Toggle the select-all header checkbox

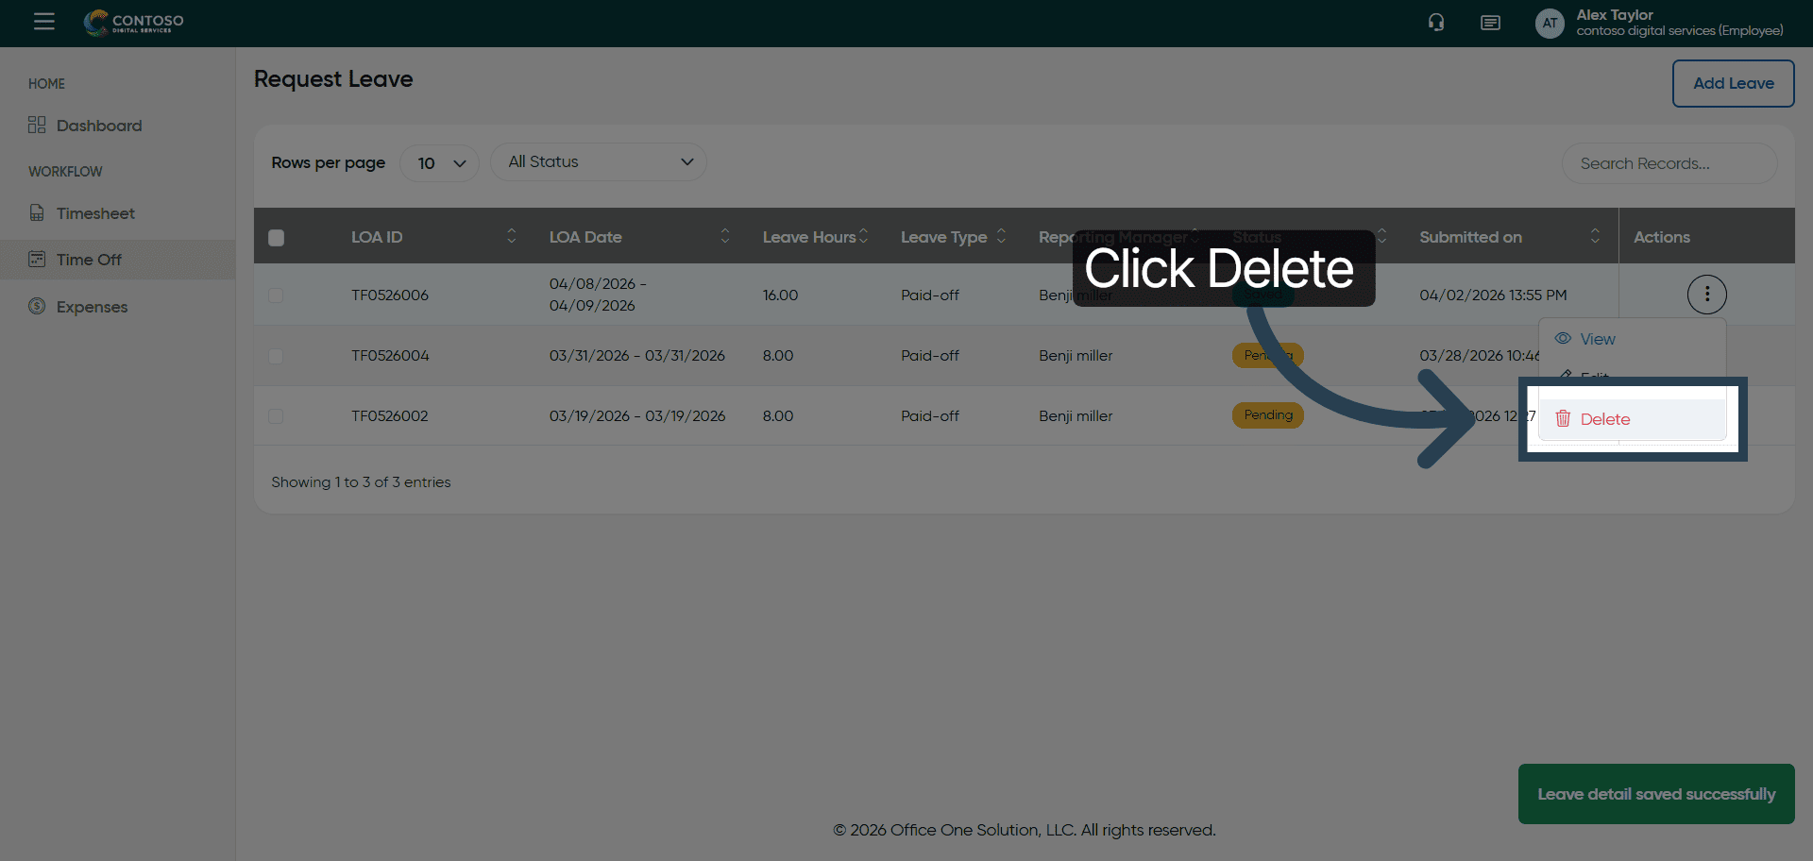tap(276, 238)
